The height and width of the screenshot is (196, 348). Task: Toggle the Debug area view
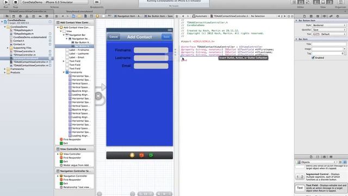[323, 2]
